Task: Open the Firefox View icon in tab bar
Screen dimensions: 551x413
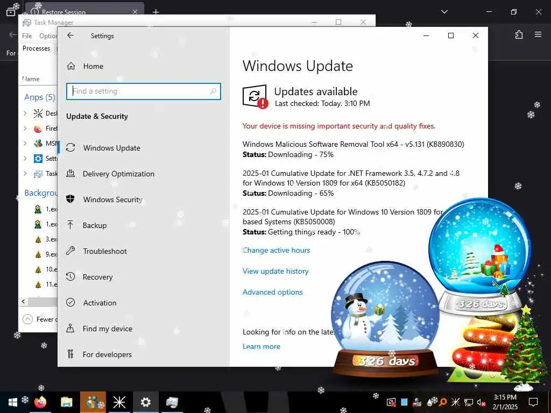Action: (11, 12)
